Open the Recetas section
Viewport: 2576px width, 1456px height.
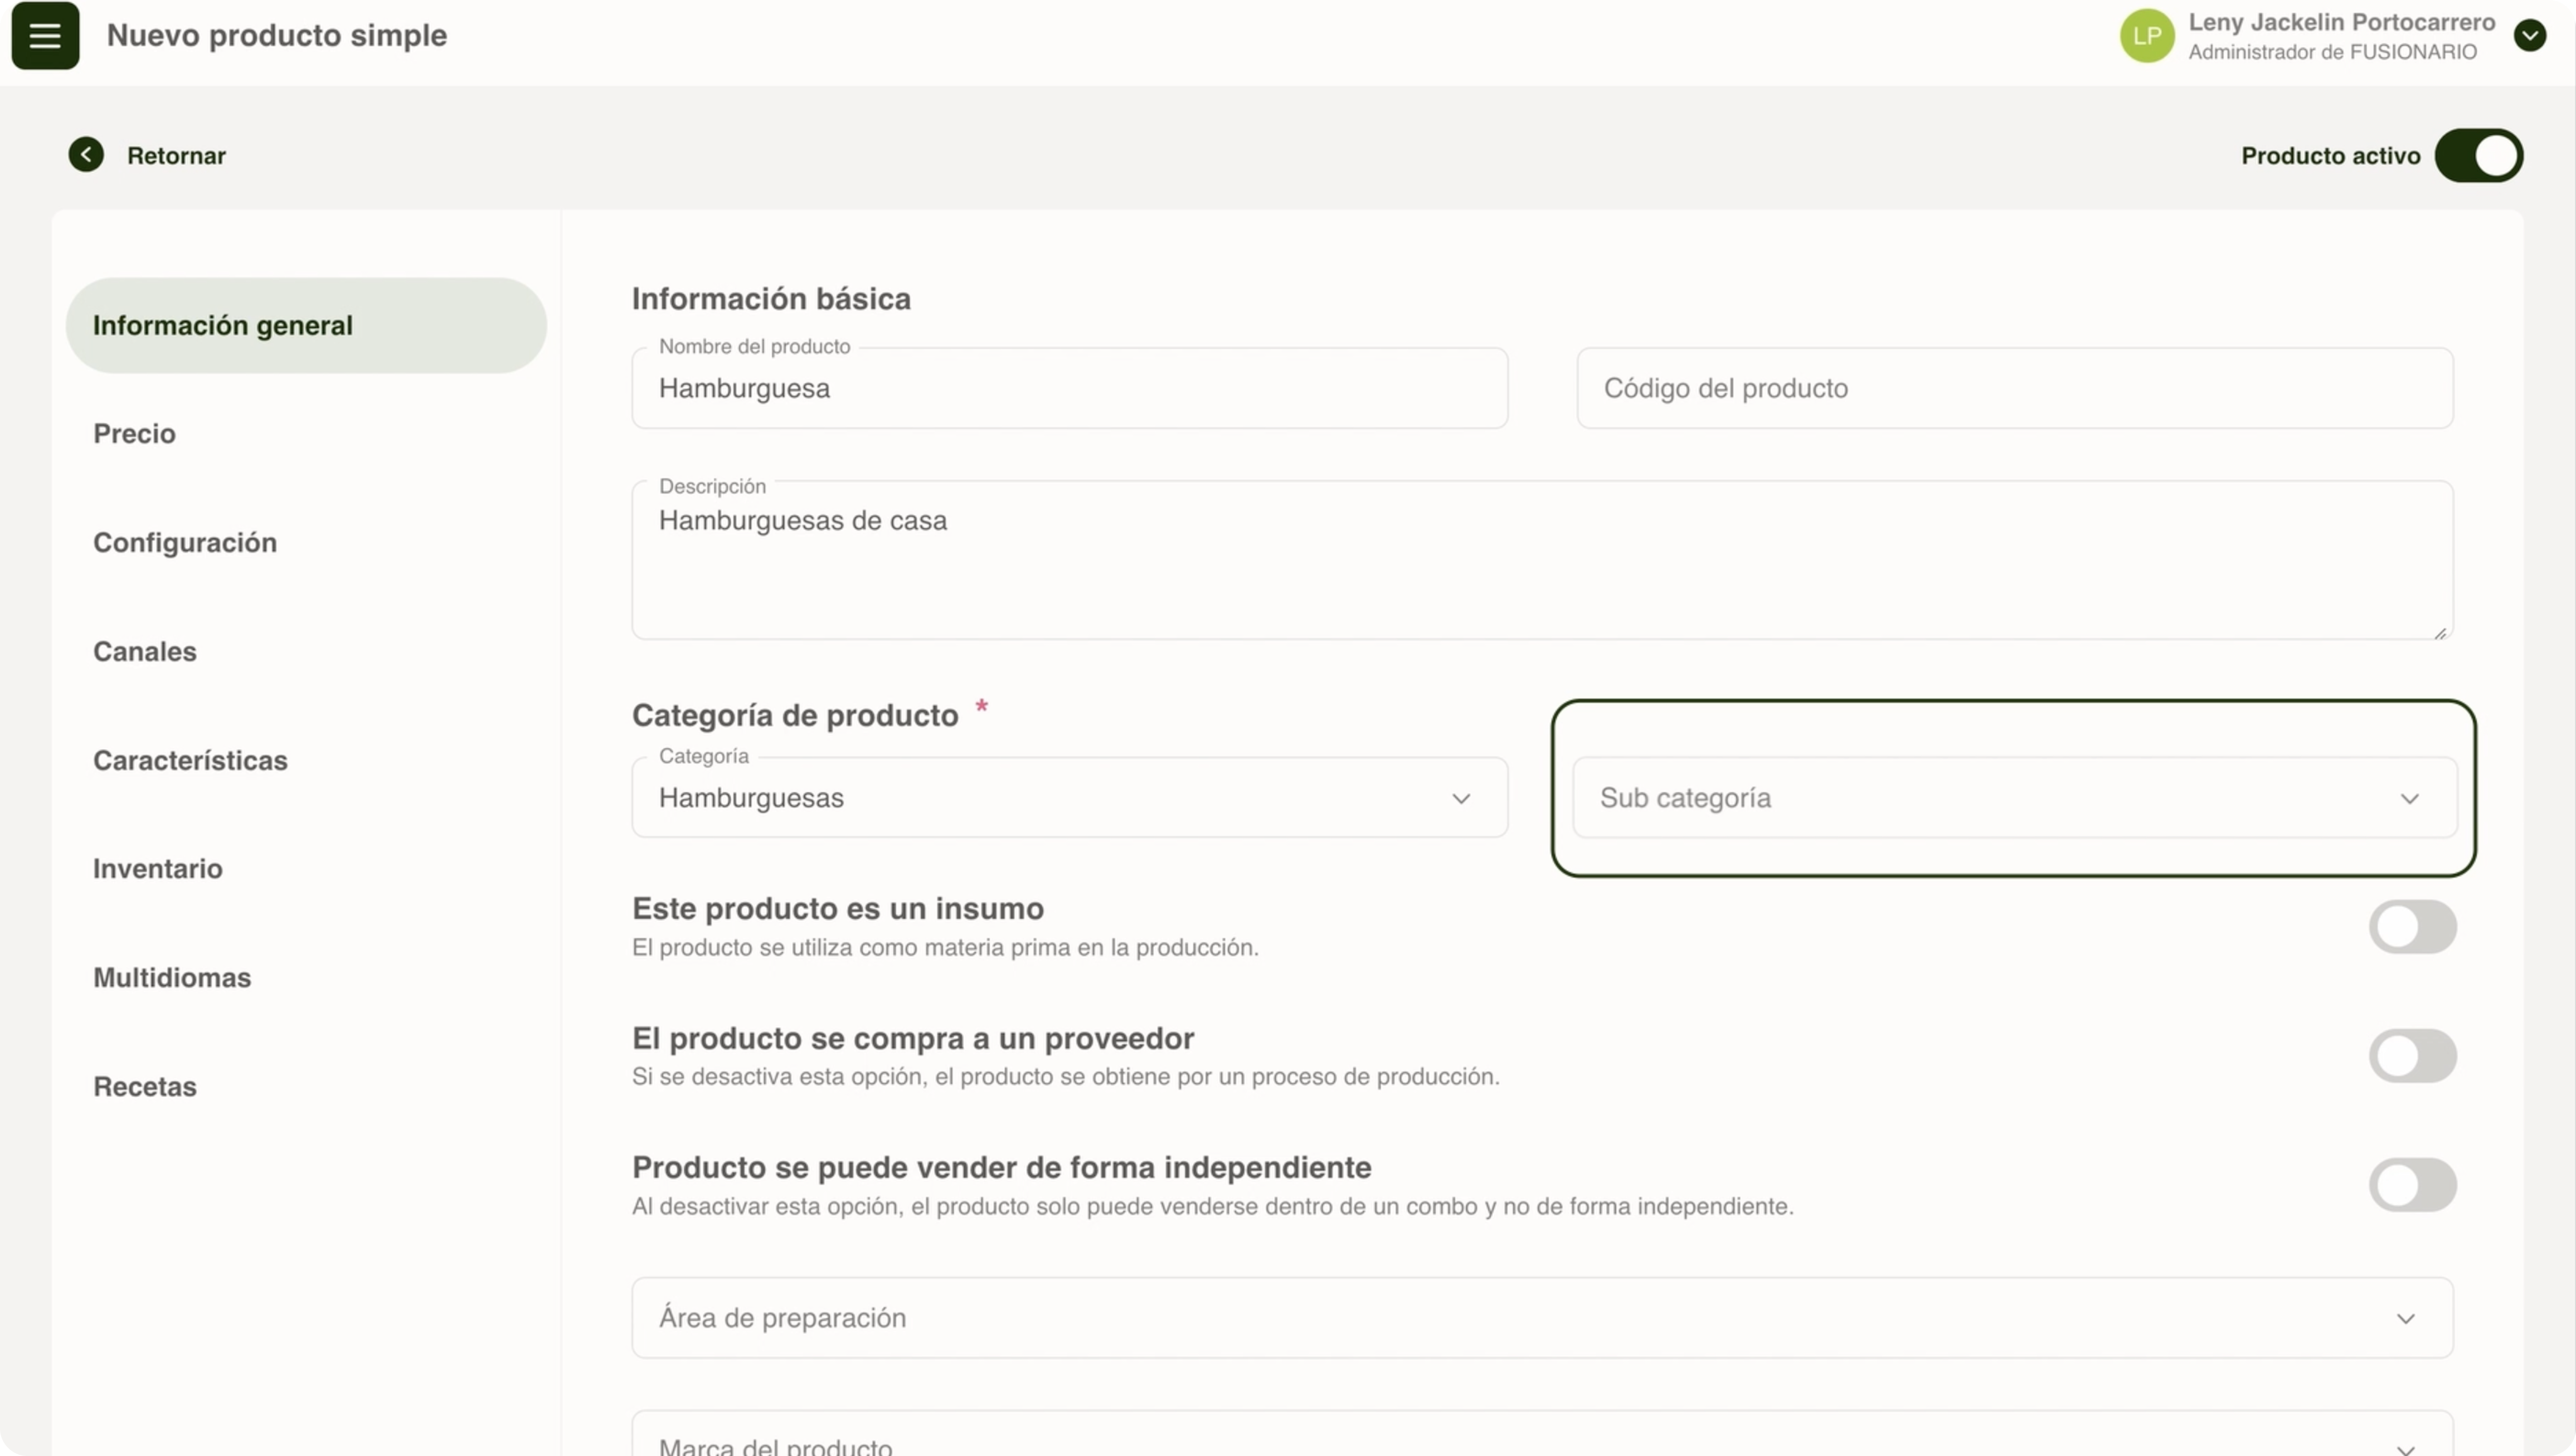coord(144,1087)
